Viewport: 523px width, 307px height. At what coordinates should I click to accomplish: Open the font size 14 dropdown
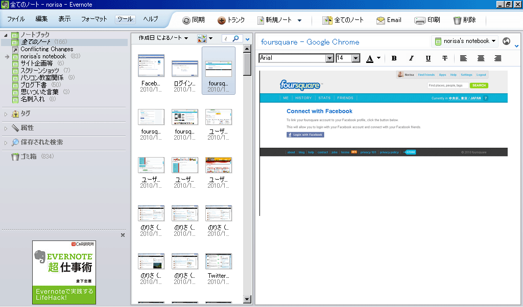[356, 58]
